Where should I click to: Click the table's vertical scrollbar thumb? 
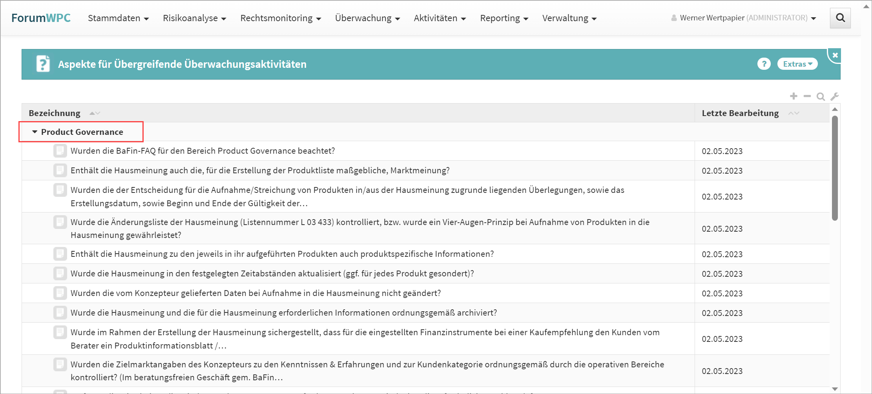835,168
